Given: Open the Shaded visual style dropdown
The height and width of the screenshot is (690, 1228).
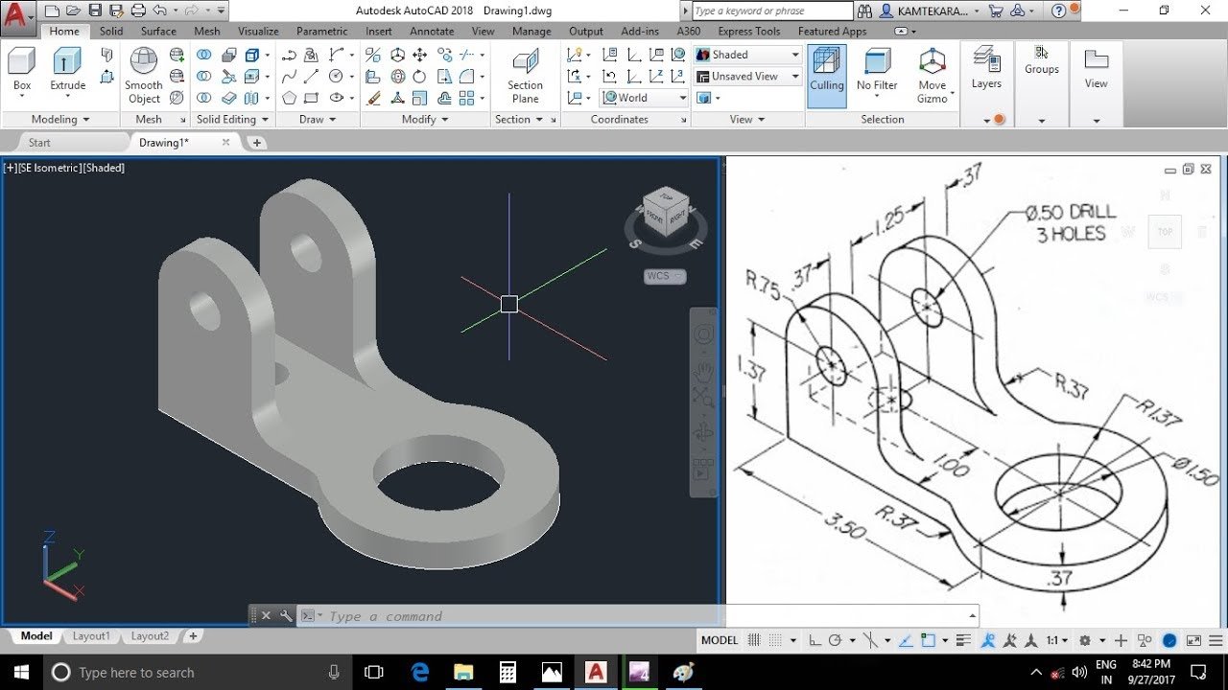Looking at the screenshot, I should [747, 55].
